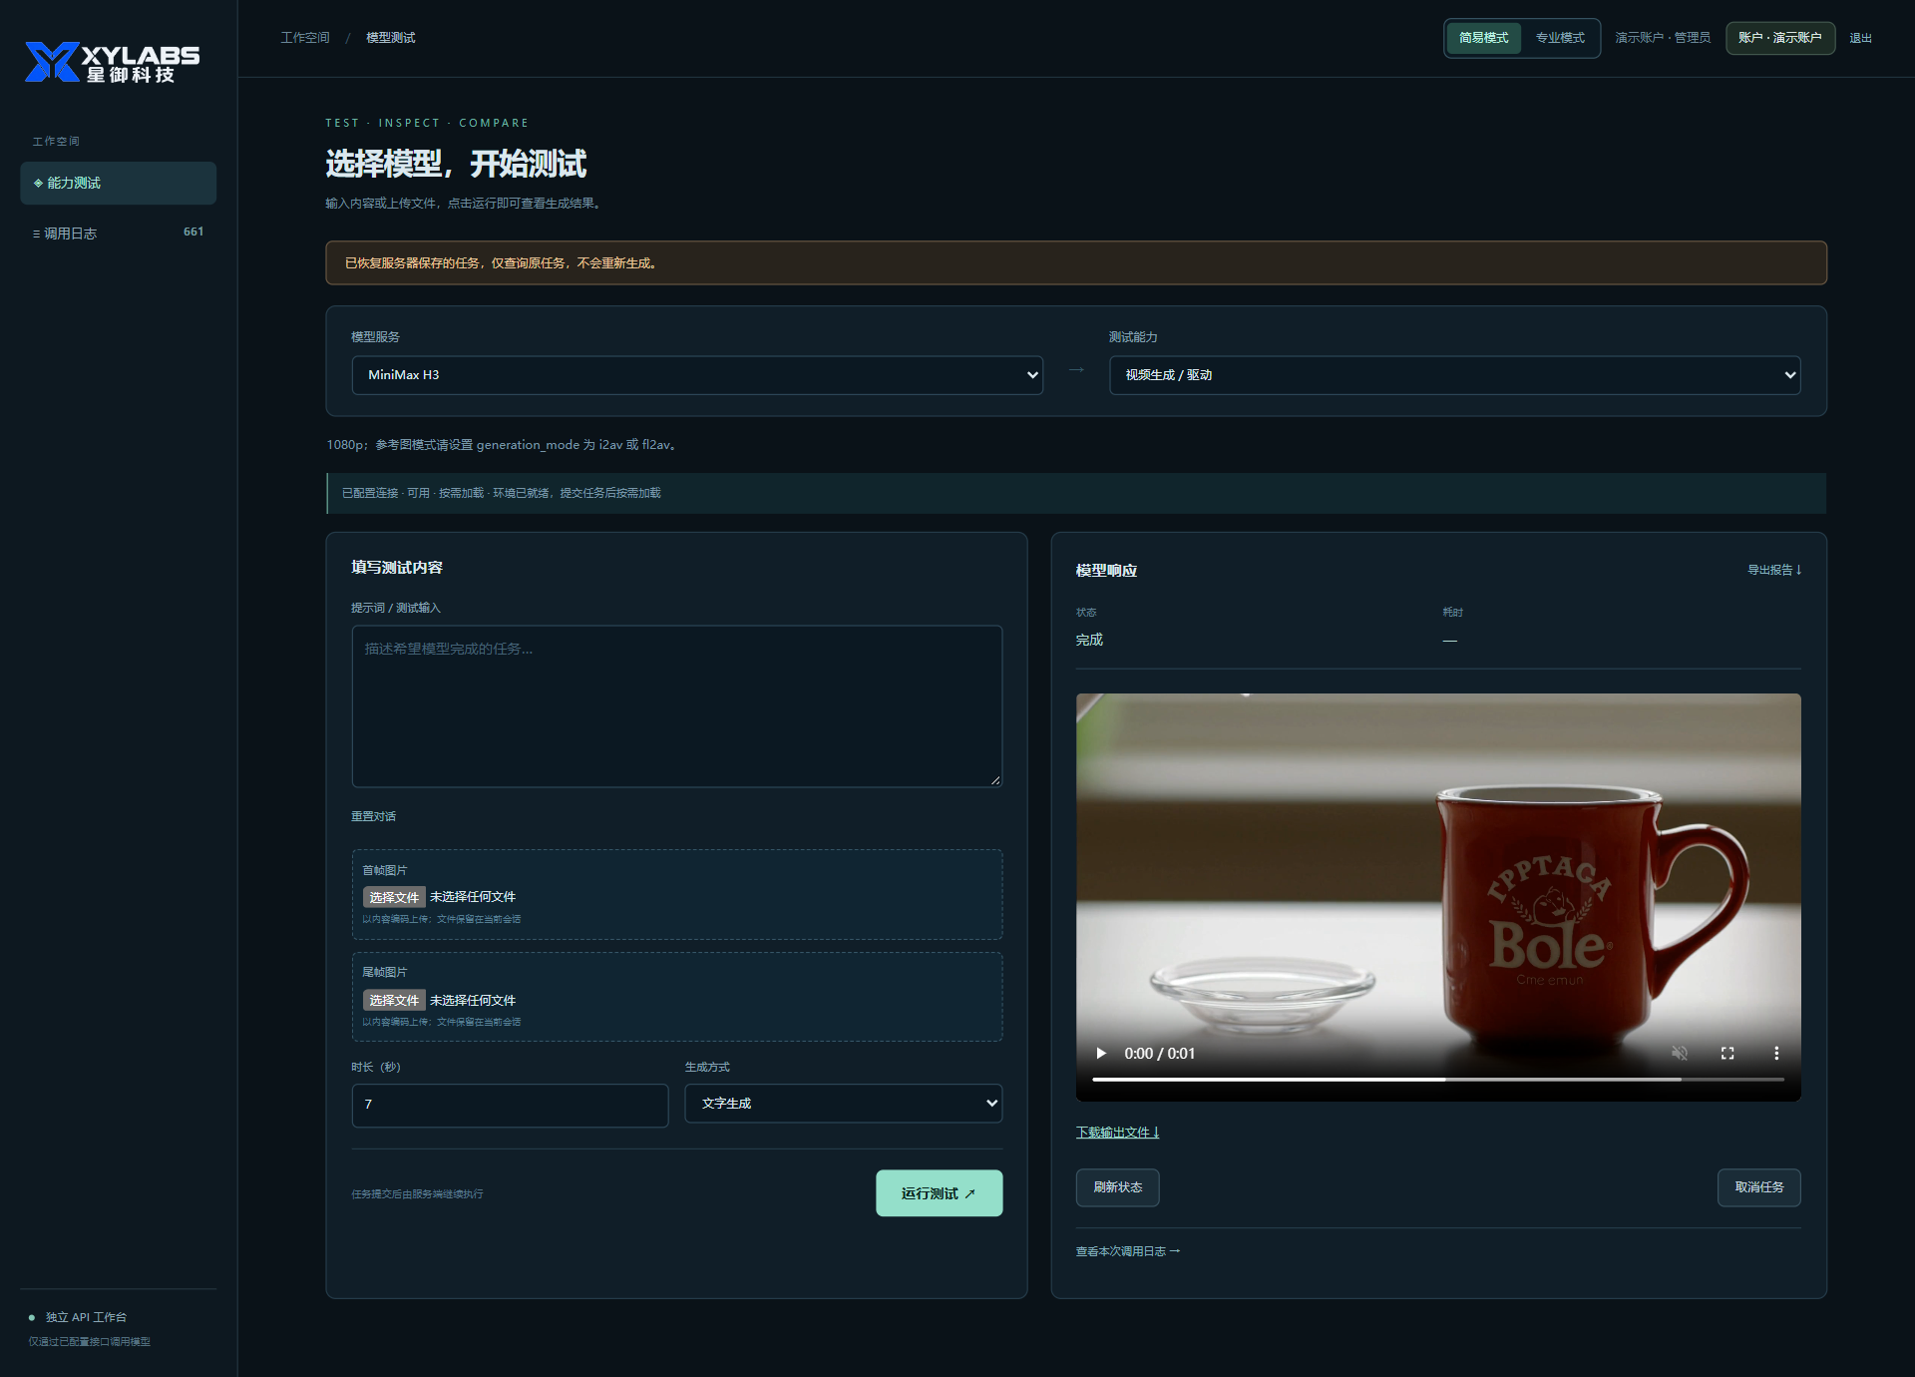Click 退出 to log out
Screen dimensions: 1915x1377
click(x=1860, y=38)
